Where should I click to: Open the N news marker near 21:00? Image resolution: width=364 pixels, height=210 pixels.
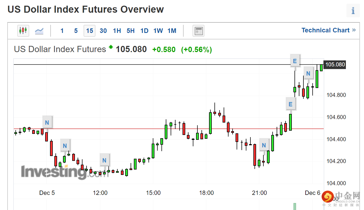[x=264, y=145]
